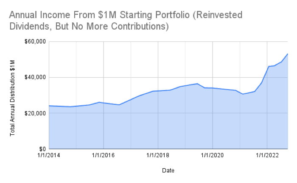Click the 1/1/2014 x-axis date label
Image resolution: width=297 pixels, height=183 pixels.
pyautogui.click(x=49, y=156)
